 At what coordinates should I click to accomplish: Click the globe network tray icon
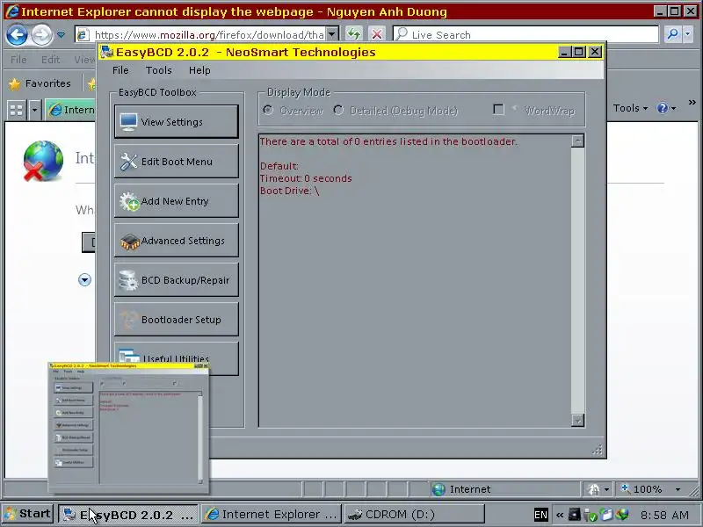point(622,515)
